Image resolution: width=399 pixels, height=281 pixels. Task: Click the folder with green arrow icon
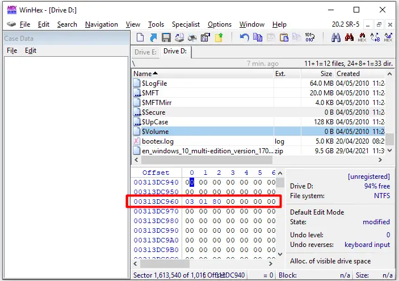[219, 37]
